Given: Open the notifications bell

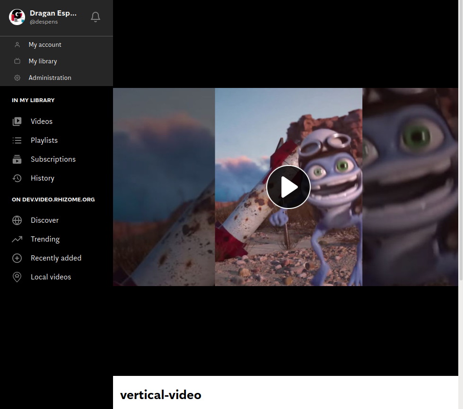Looking at the screenshot, I should coord(96,17).
